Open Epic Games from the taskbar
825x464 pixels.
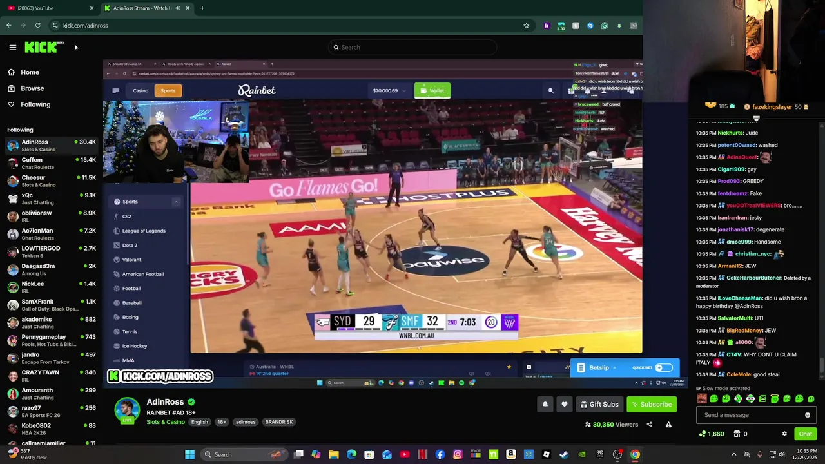(599, 454)
